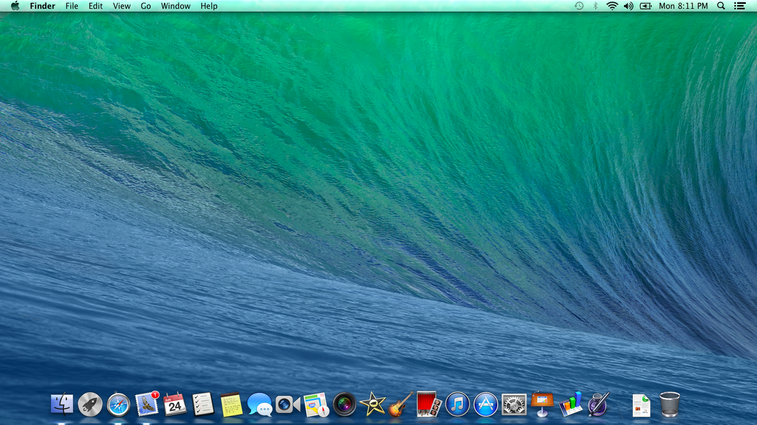Viewport: 757px width, 425px height.
Task: Show Notification Center list icon
Action: (739, 6)
